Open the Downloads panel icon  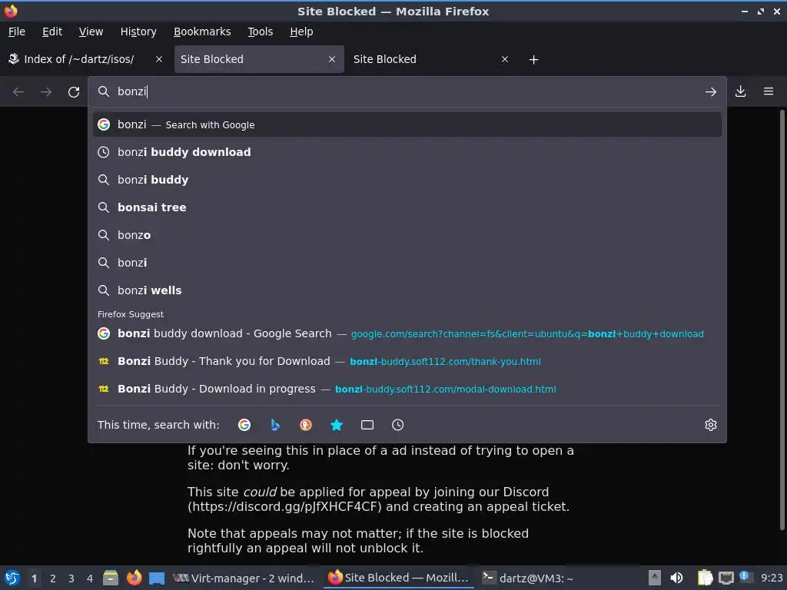(x=740, y=91)
